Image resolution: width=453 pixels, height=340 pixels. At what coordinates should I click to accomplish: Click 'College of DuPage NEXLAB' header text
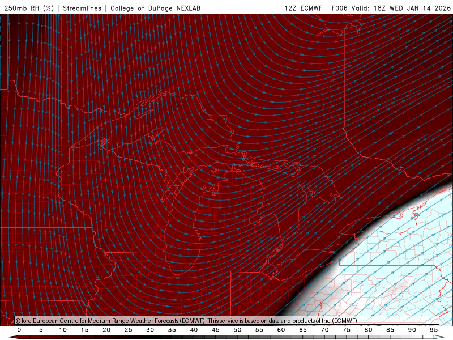pyautogui.click(x=155, y=8)
